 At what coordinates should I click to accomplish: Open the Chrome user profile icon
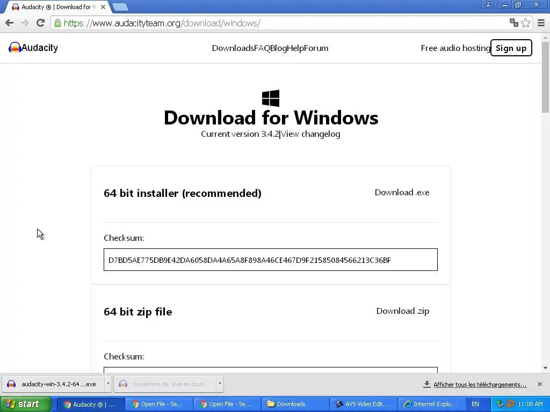point(488,4)
